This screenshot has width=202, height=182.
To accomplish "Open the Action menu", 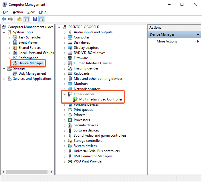I will click(18, 12).
